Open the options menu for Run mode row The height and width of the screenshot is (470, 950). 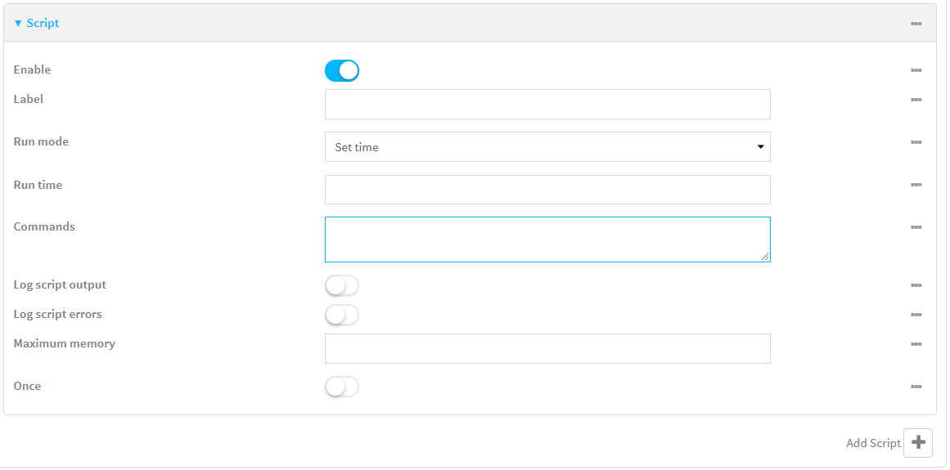pyautogui.click(x=916, y=142)
